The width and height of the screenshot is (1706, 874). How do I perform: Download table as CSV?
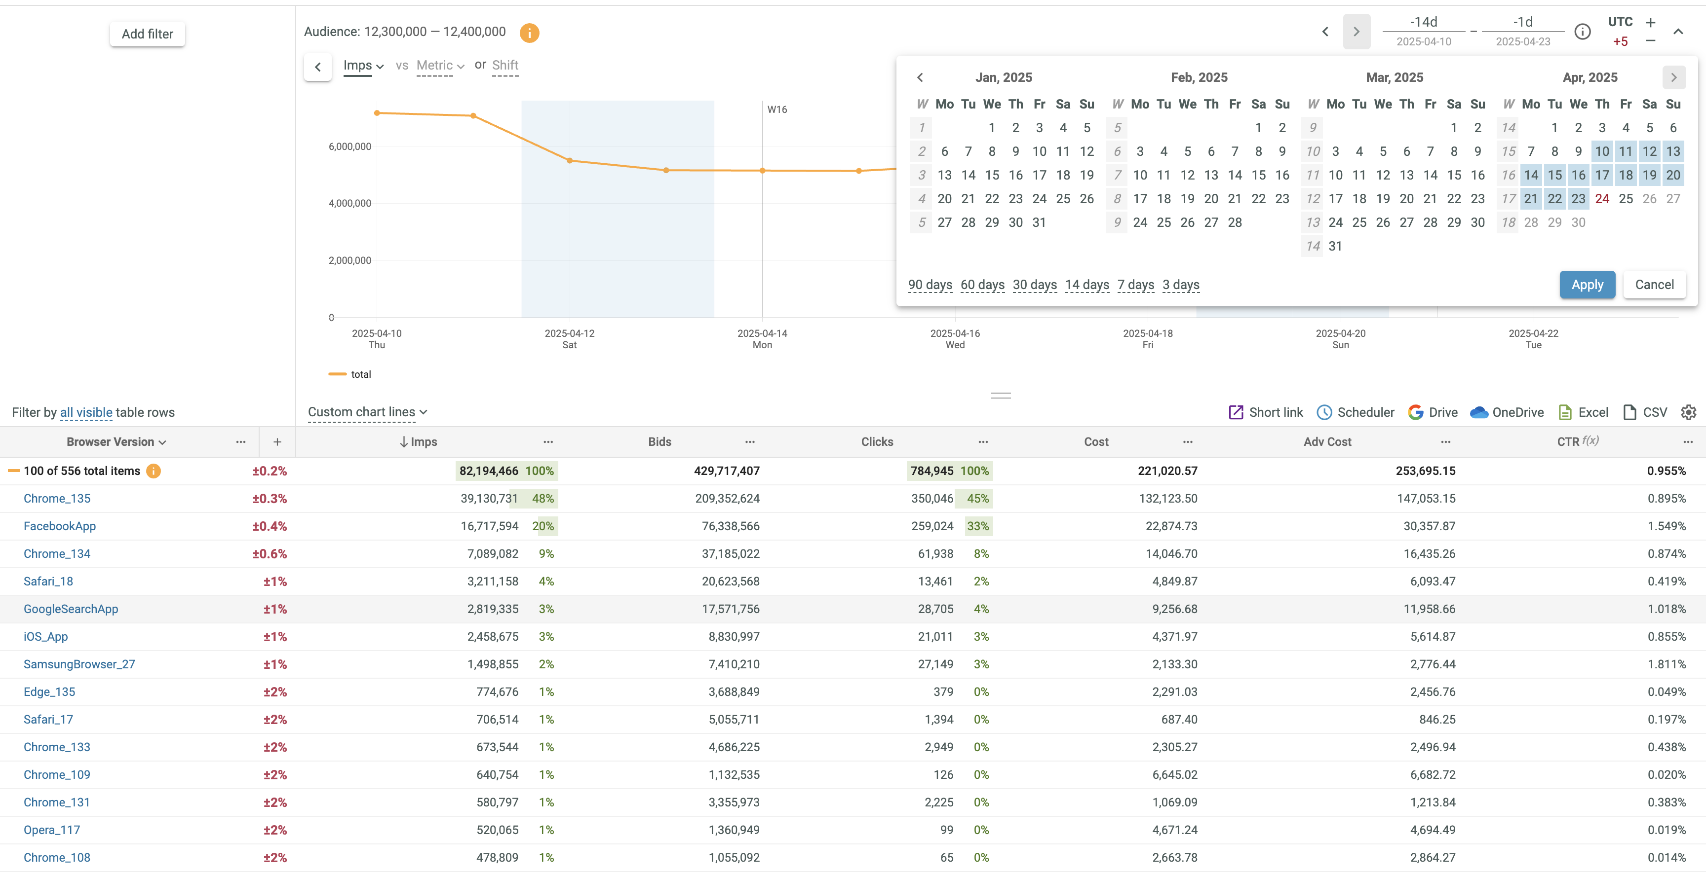[x=1629, y=412]
